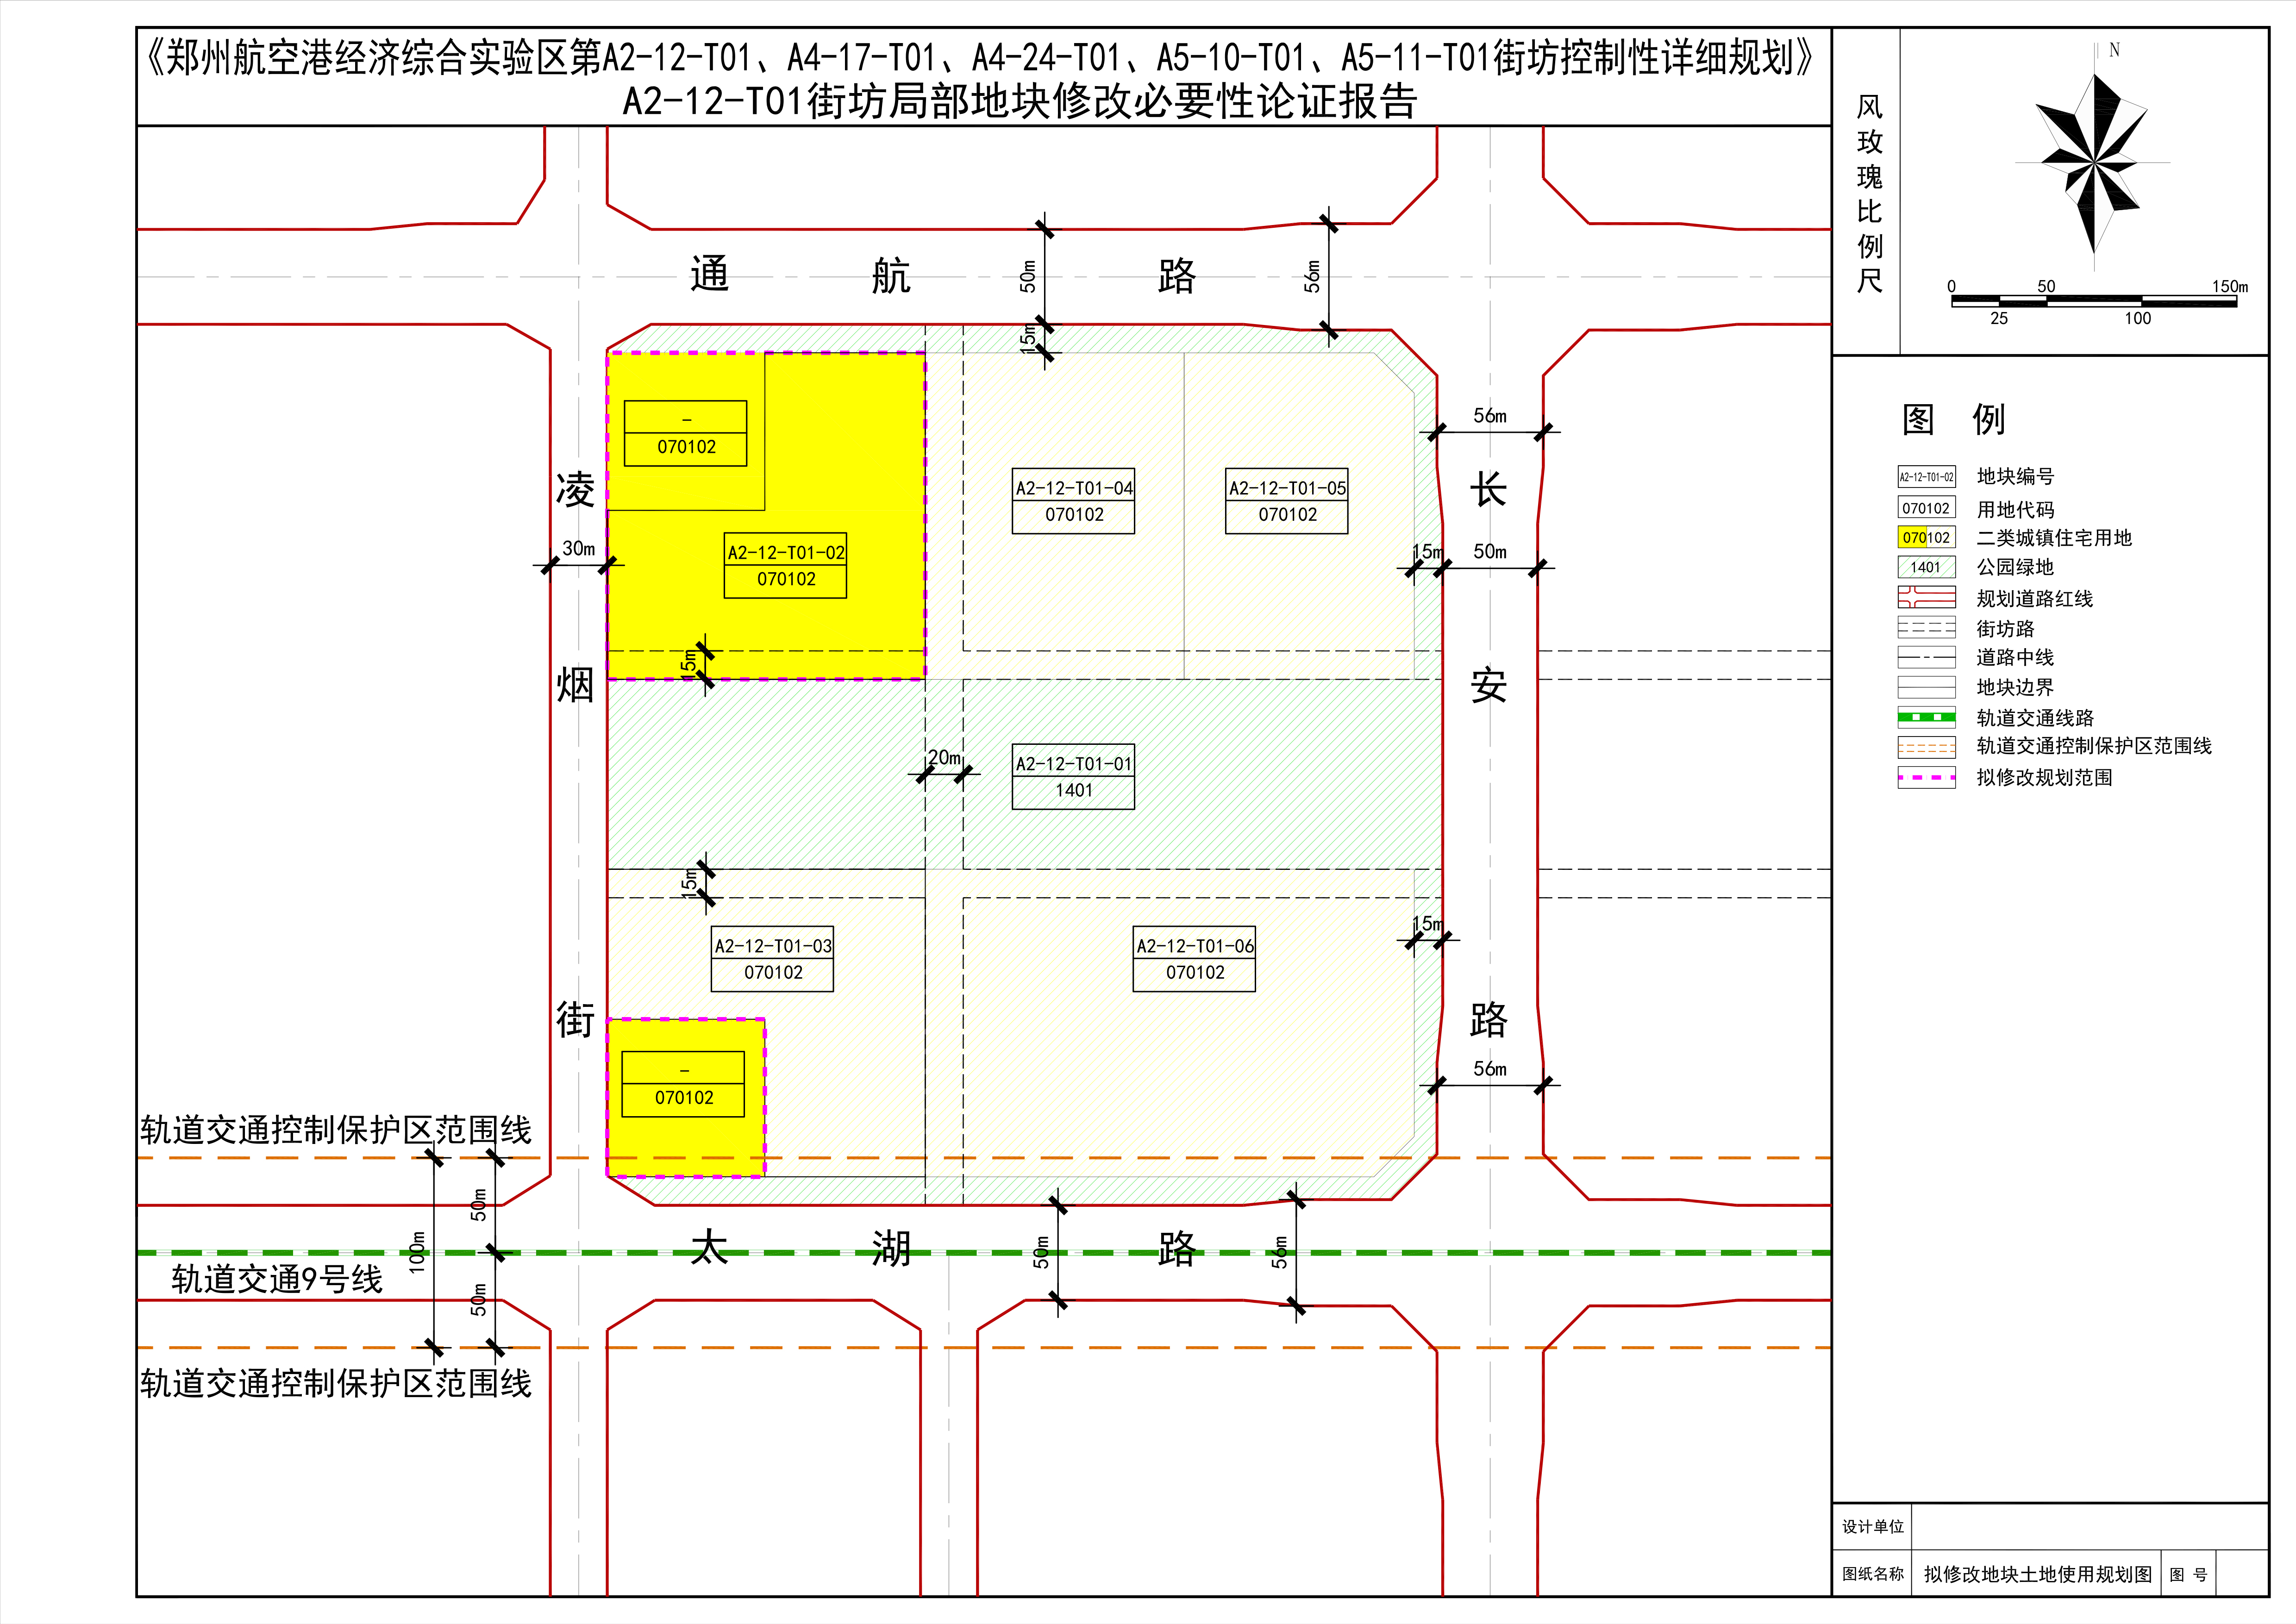Click the drawing name 拟修改地块土地使用规划图
This screenshot has height=1624, width=2296.
(x=2037, y=1574)
